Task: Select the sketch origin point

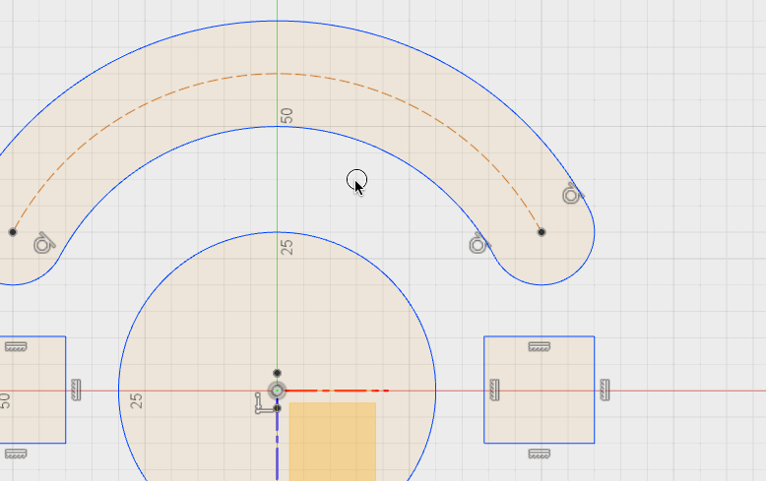Action: coord(277,391)
